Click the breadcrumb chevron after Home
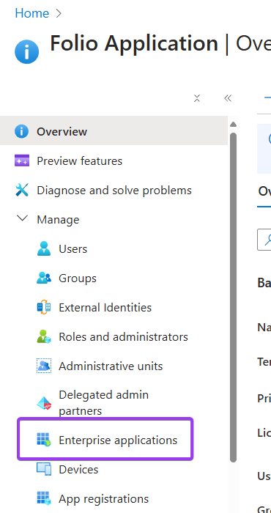271x513 pixels. (x=59, y=13)
